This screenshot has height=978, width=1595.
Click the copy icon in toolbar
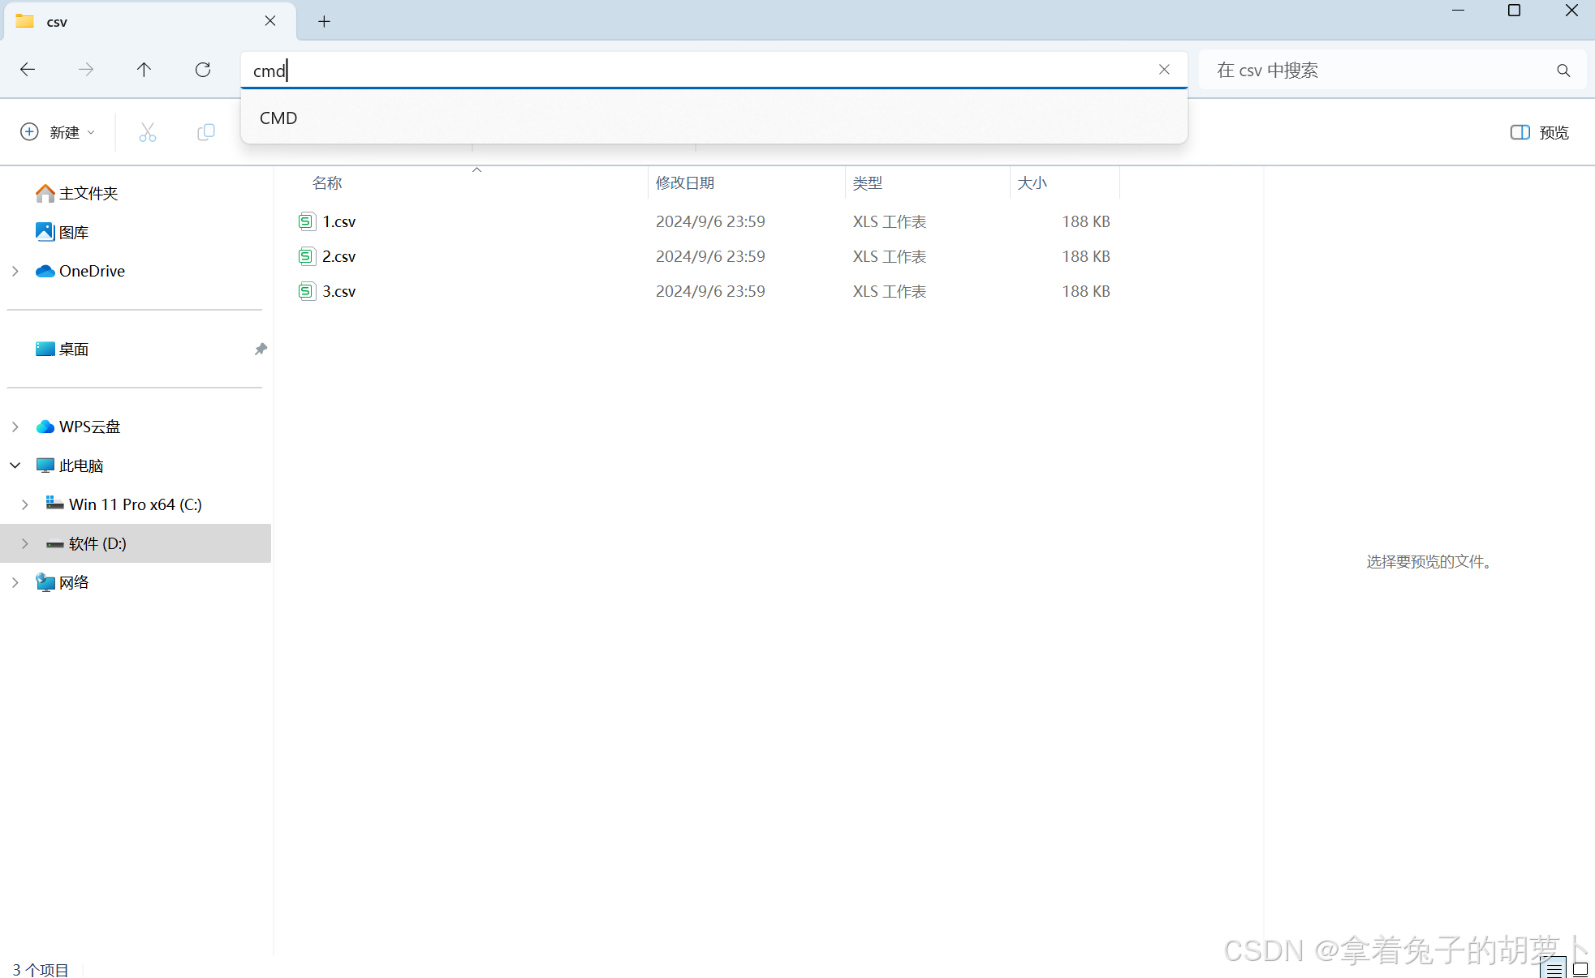coord(206,132)
